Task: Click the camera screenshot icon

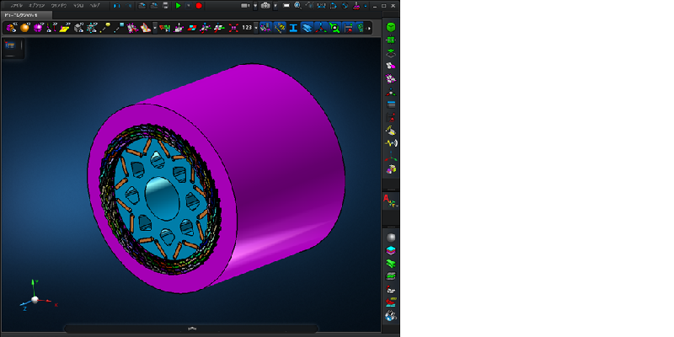Action: (x=265, y=5)
